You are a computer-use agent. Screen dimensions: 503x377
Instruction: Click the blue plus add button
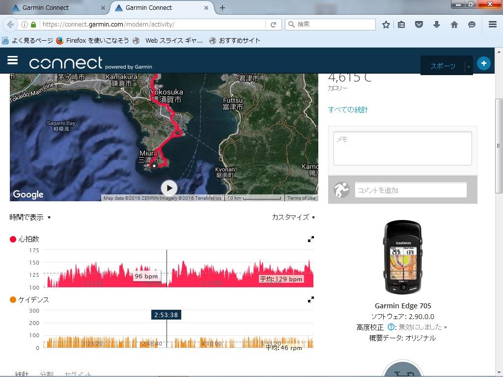(x=483, y=63)
